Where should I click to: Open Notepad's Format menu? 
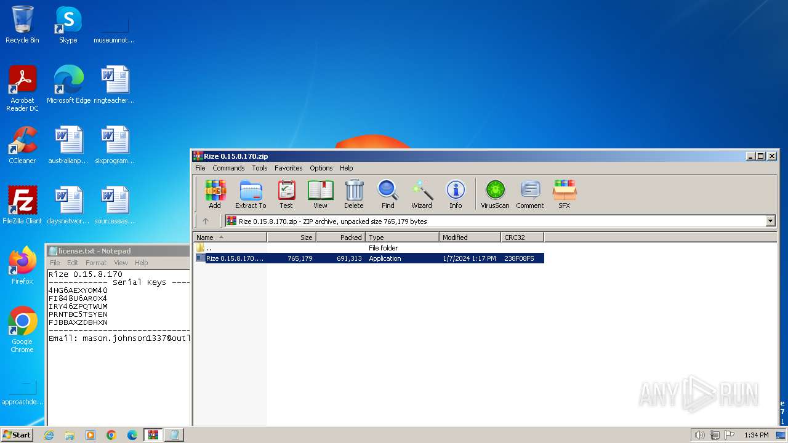[96, 263]
